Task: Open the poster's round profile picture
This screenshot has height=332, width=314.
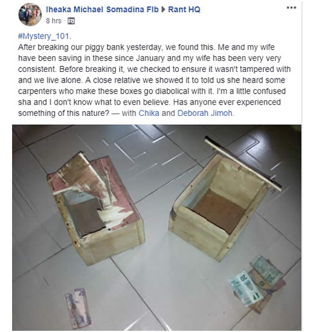Action: (x=30, y=14)
